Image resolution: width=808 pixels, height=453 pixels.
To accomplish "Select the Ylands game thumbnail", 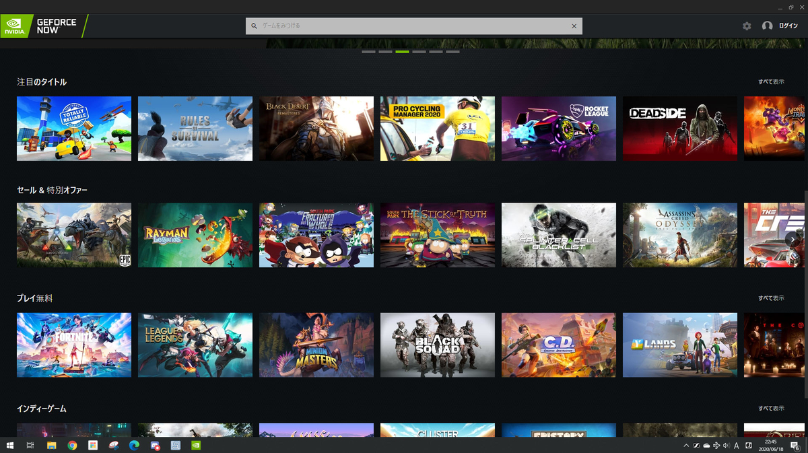I will coord(680,345).
